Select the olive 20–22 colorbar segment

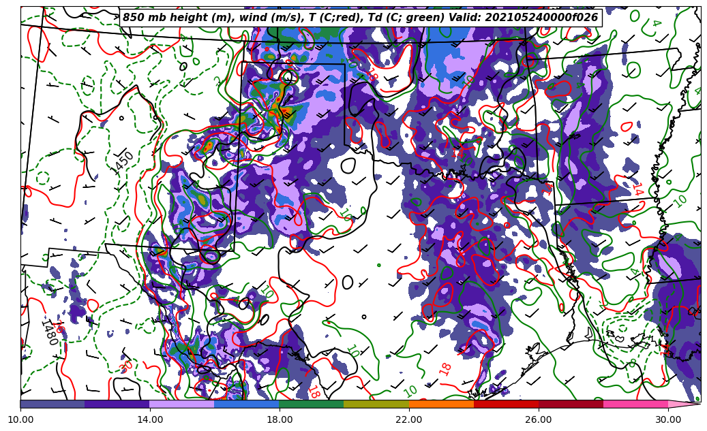376,404
